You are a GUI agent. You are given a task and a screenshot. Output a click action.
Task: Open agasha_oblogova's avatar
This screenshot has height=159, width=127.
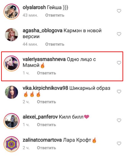(11, 35)
